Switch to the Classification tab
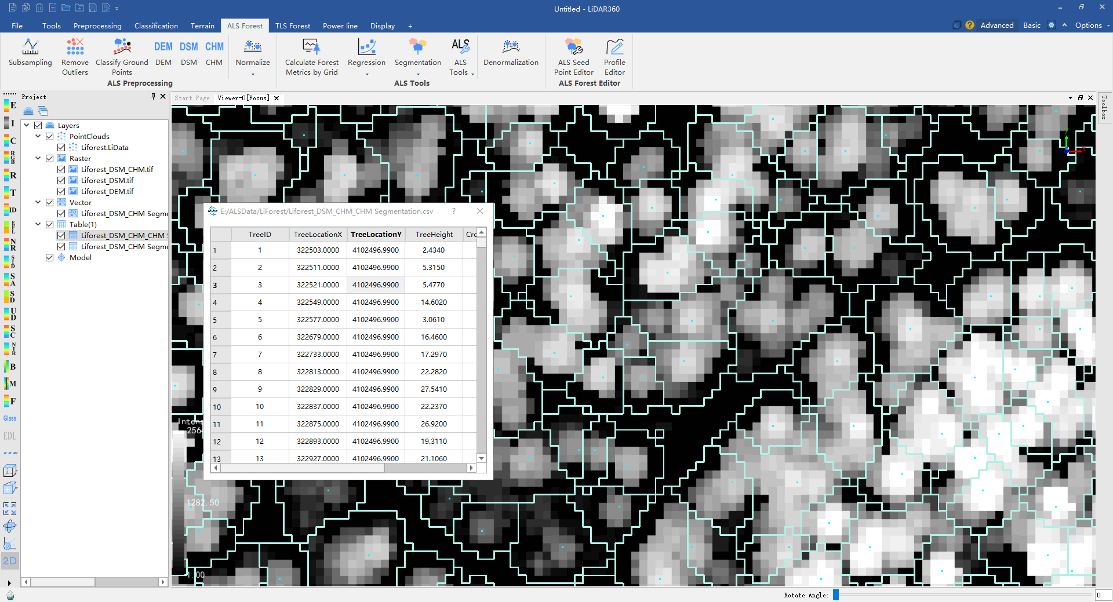 point(156,25)
